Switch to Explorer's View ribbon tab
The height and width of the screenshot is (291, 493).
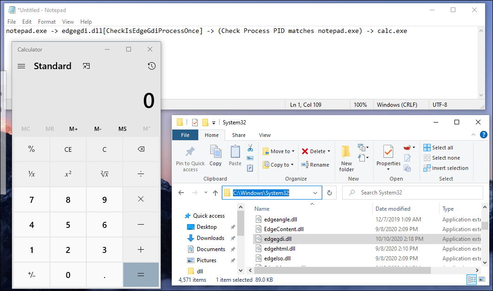click(265, 135)
